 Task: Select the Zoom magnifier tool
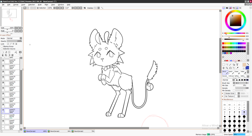[x=227, y=68]
